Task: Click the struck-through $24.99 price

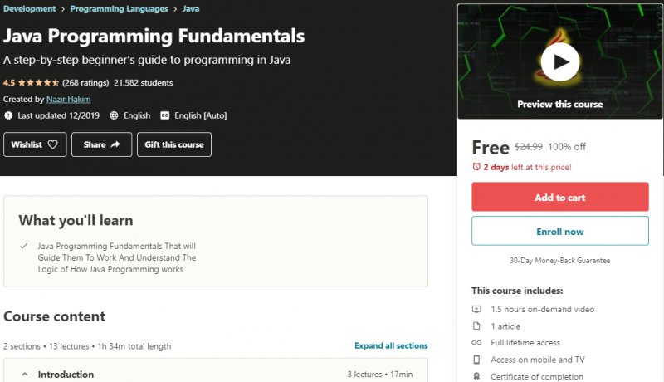Action: tap(529, 147)
